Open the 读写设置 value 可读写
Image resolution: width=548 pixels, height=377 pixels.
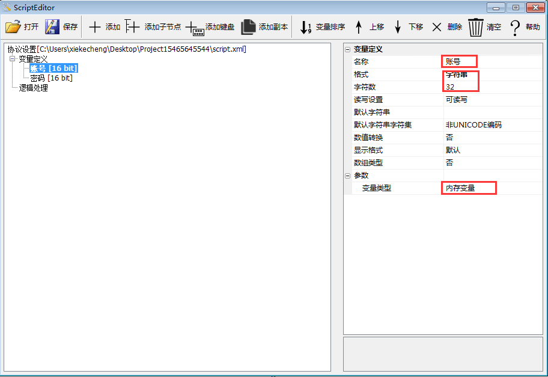tap(493, 100)
